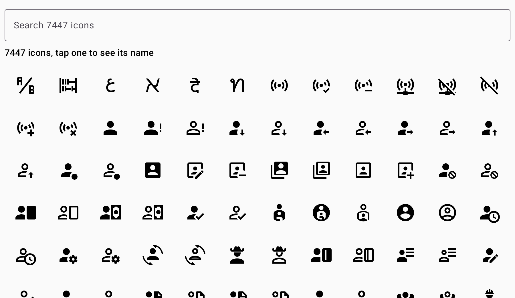The height and width of the screenshot is (298, 515).
Task: Select the filled account arrow-down icon
Action: point(237,128)
